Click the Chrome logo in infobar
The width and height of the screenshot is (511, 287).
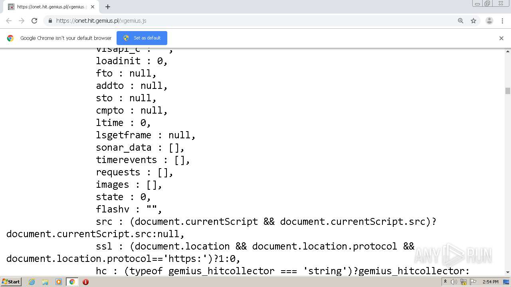(x=10, y=38)
